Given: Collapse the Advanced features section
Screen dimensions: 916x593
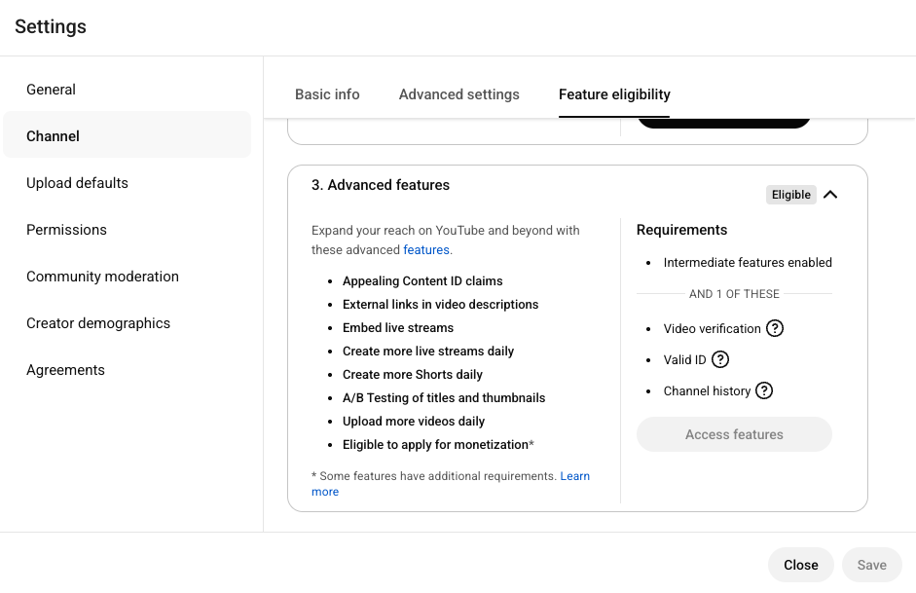Looking at the screenshot, I should point(830,195).
